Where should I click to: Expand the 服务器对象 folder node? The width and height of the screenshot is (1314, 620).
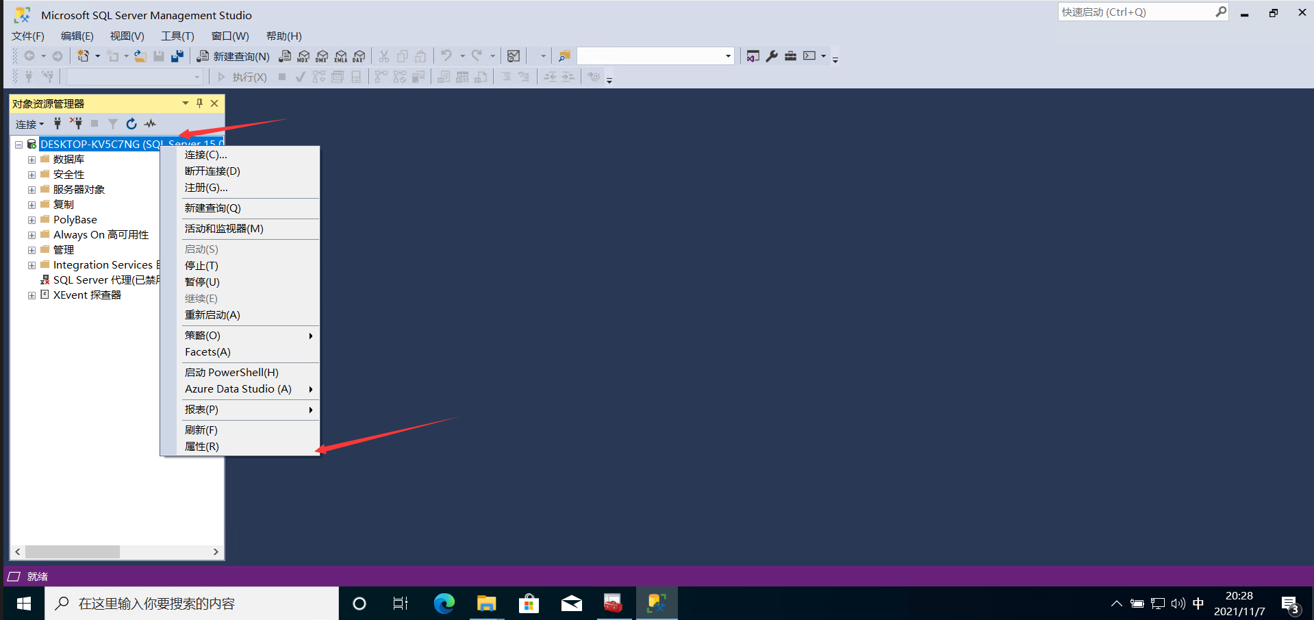31,190
